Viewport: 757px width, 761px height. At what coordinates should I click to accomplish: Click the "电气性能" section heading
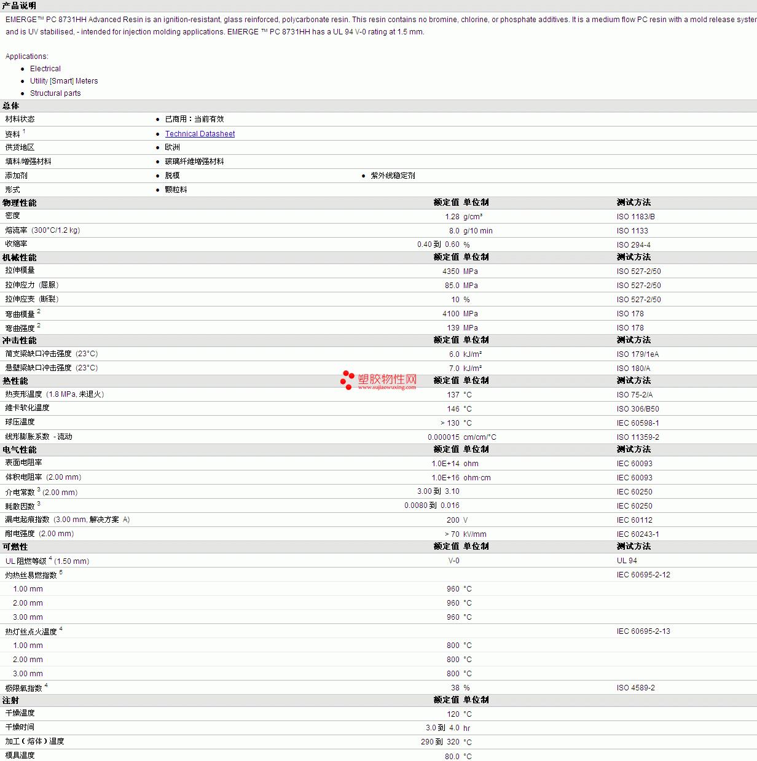20,450
